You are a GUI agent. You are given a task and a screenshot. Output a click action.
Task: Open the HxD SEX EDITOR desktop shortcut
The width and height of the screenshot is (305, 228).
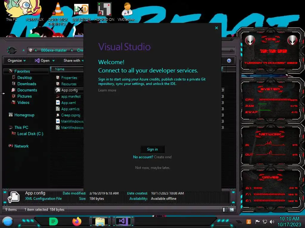pyautogui.click(x=81, y=12)
